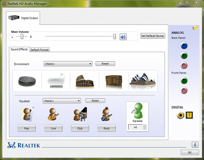Click the Rock guitarist equalizer icon
This screenshot has width=204, height=160.
pyautogui.click(x=107, y=114)
